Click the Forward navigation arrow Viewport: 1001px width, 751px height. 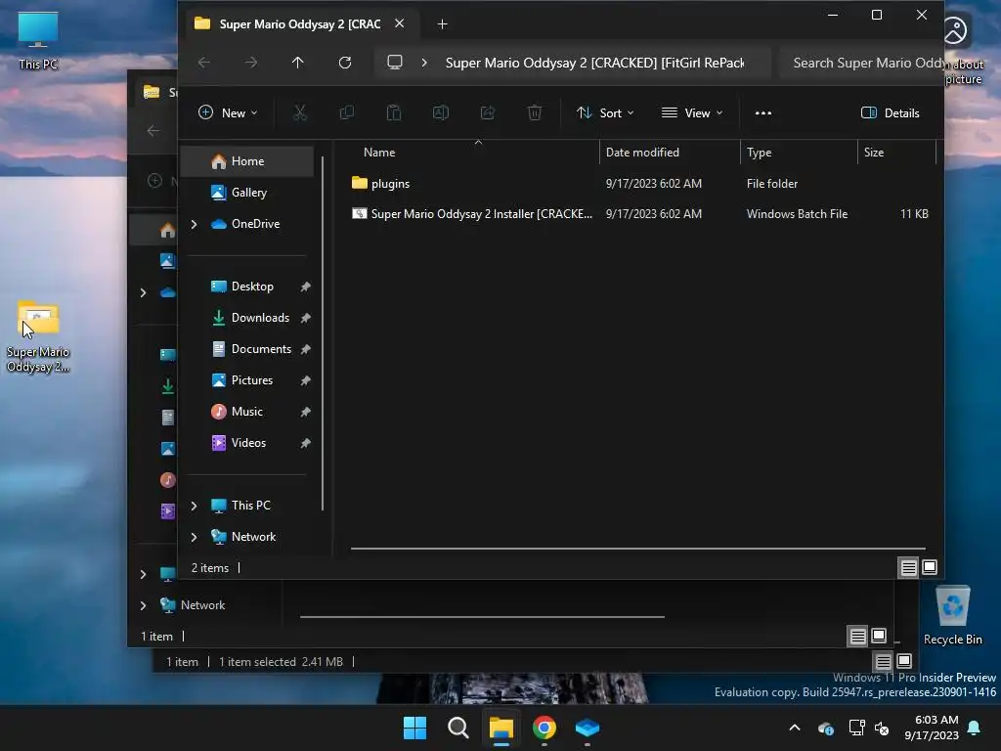[251, 63]
